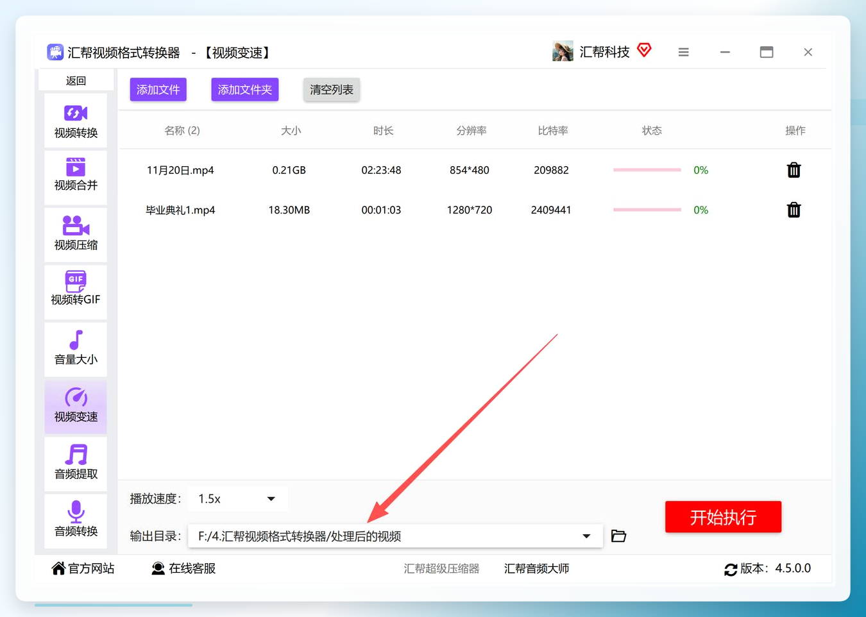
Task: Browse output folder with folder icon
Action: tap(618, 536)
